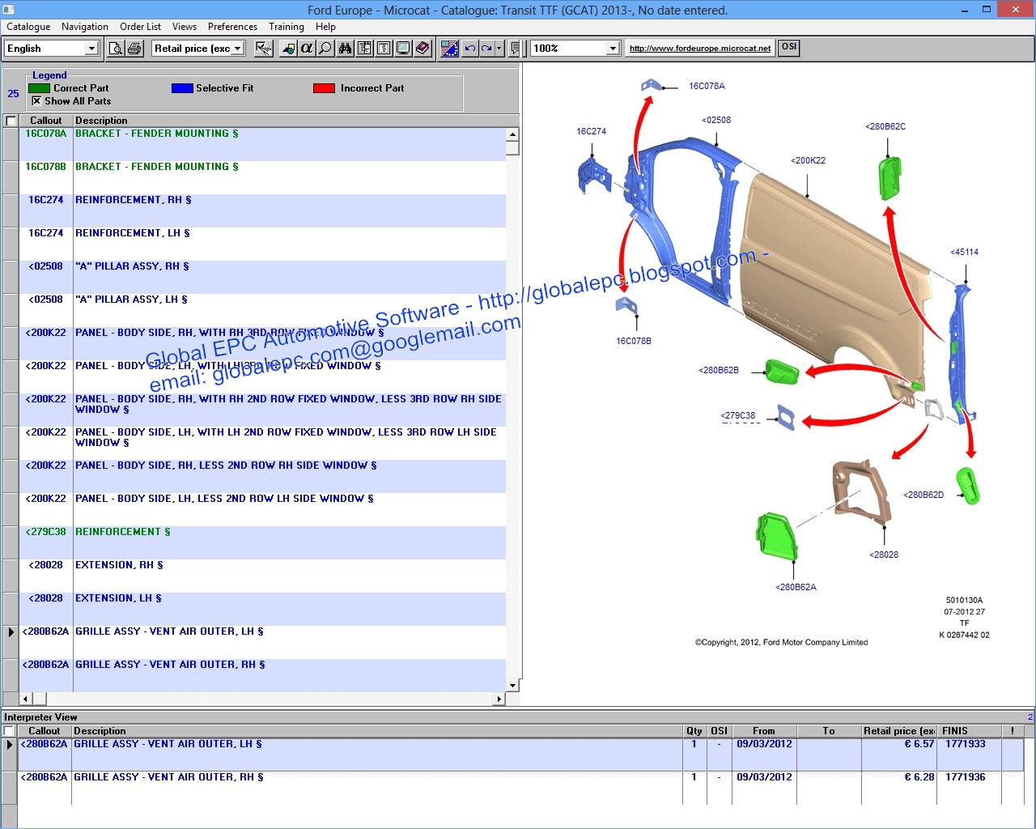Click the <280B62A callout label in diagram

point(796,587)
